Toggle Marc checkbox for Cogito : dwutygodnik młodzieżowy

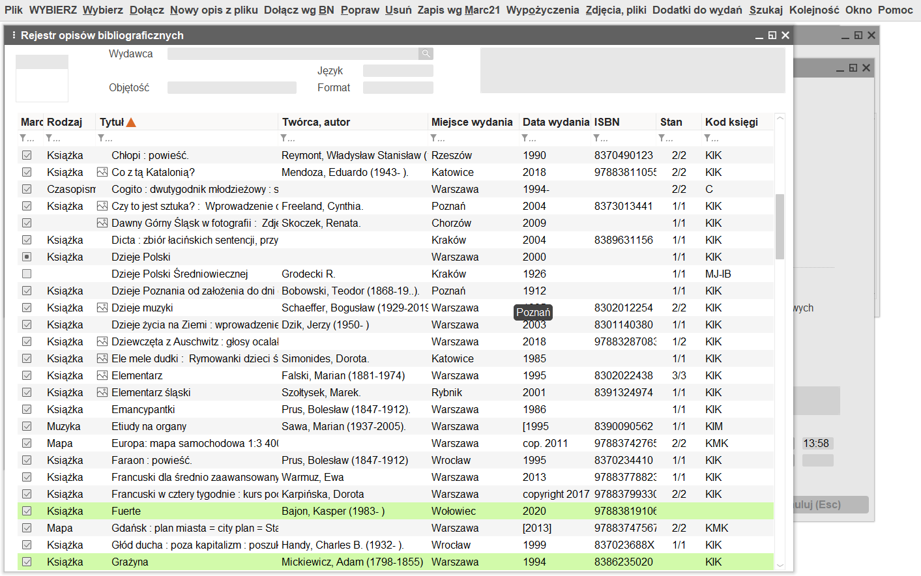pos(27,189)
